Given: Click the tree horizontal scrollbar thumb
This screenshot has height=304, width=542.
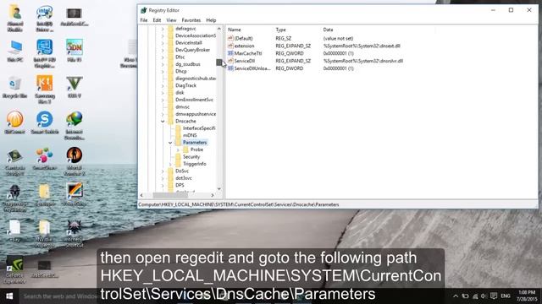Looking at the screenshot, I should 170,195.
